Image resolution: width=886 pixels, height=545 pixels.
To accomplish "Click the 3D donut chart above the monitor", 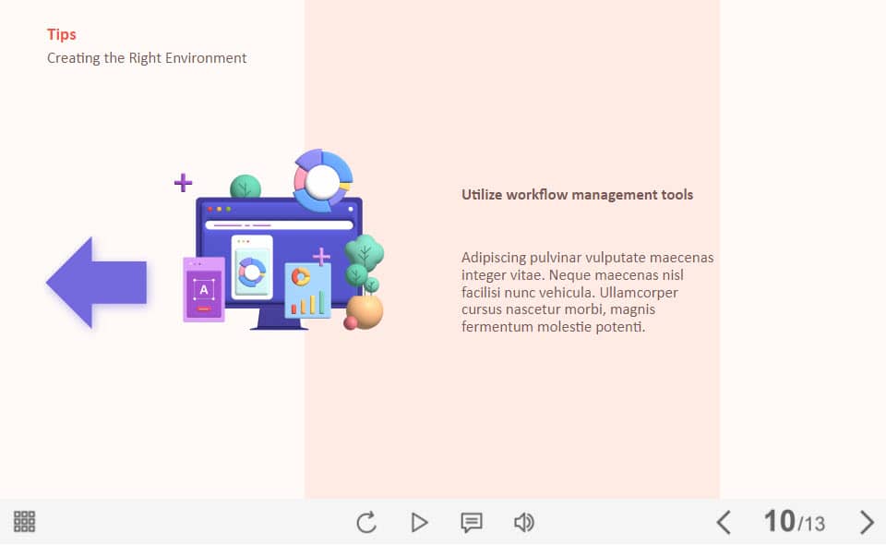I will coord(323,180).
